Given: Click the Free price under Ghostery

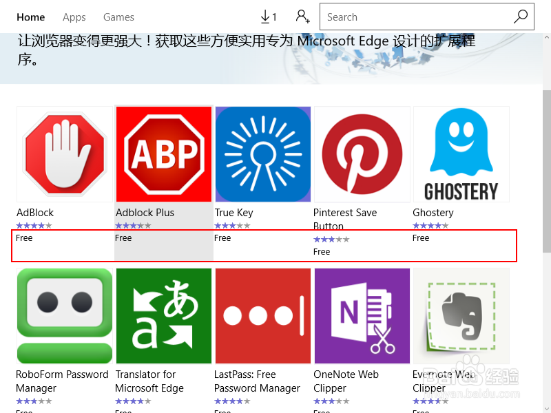Looking at the screenshot, I should click(x=421, y=238).
